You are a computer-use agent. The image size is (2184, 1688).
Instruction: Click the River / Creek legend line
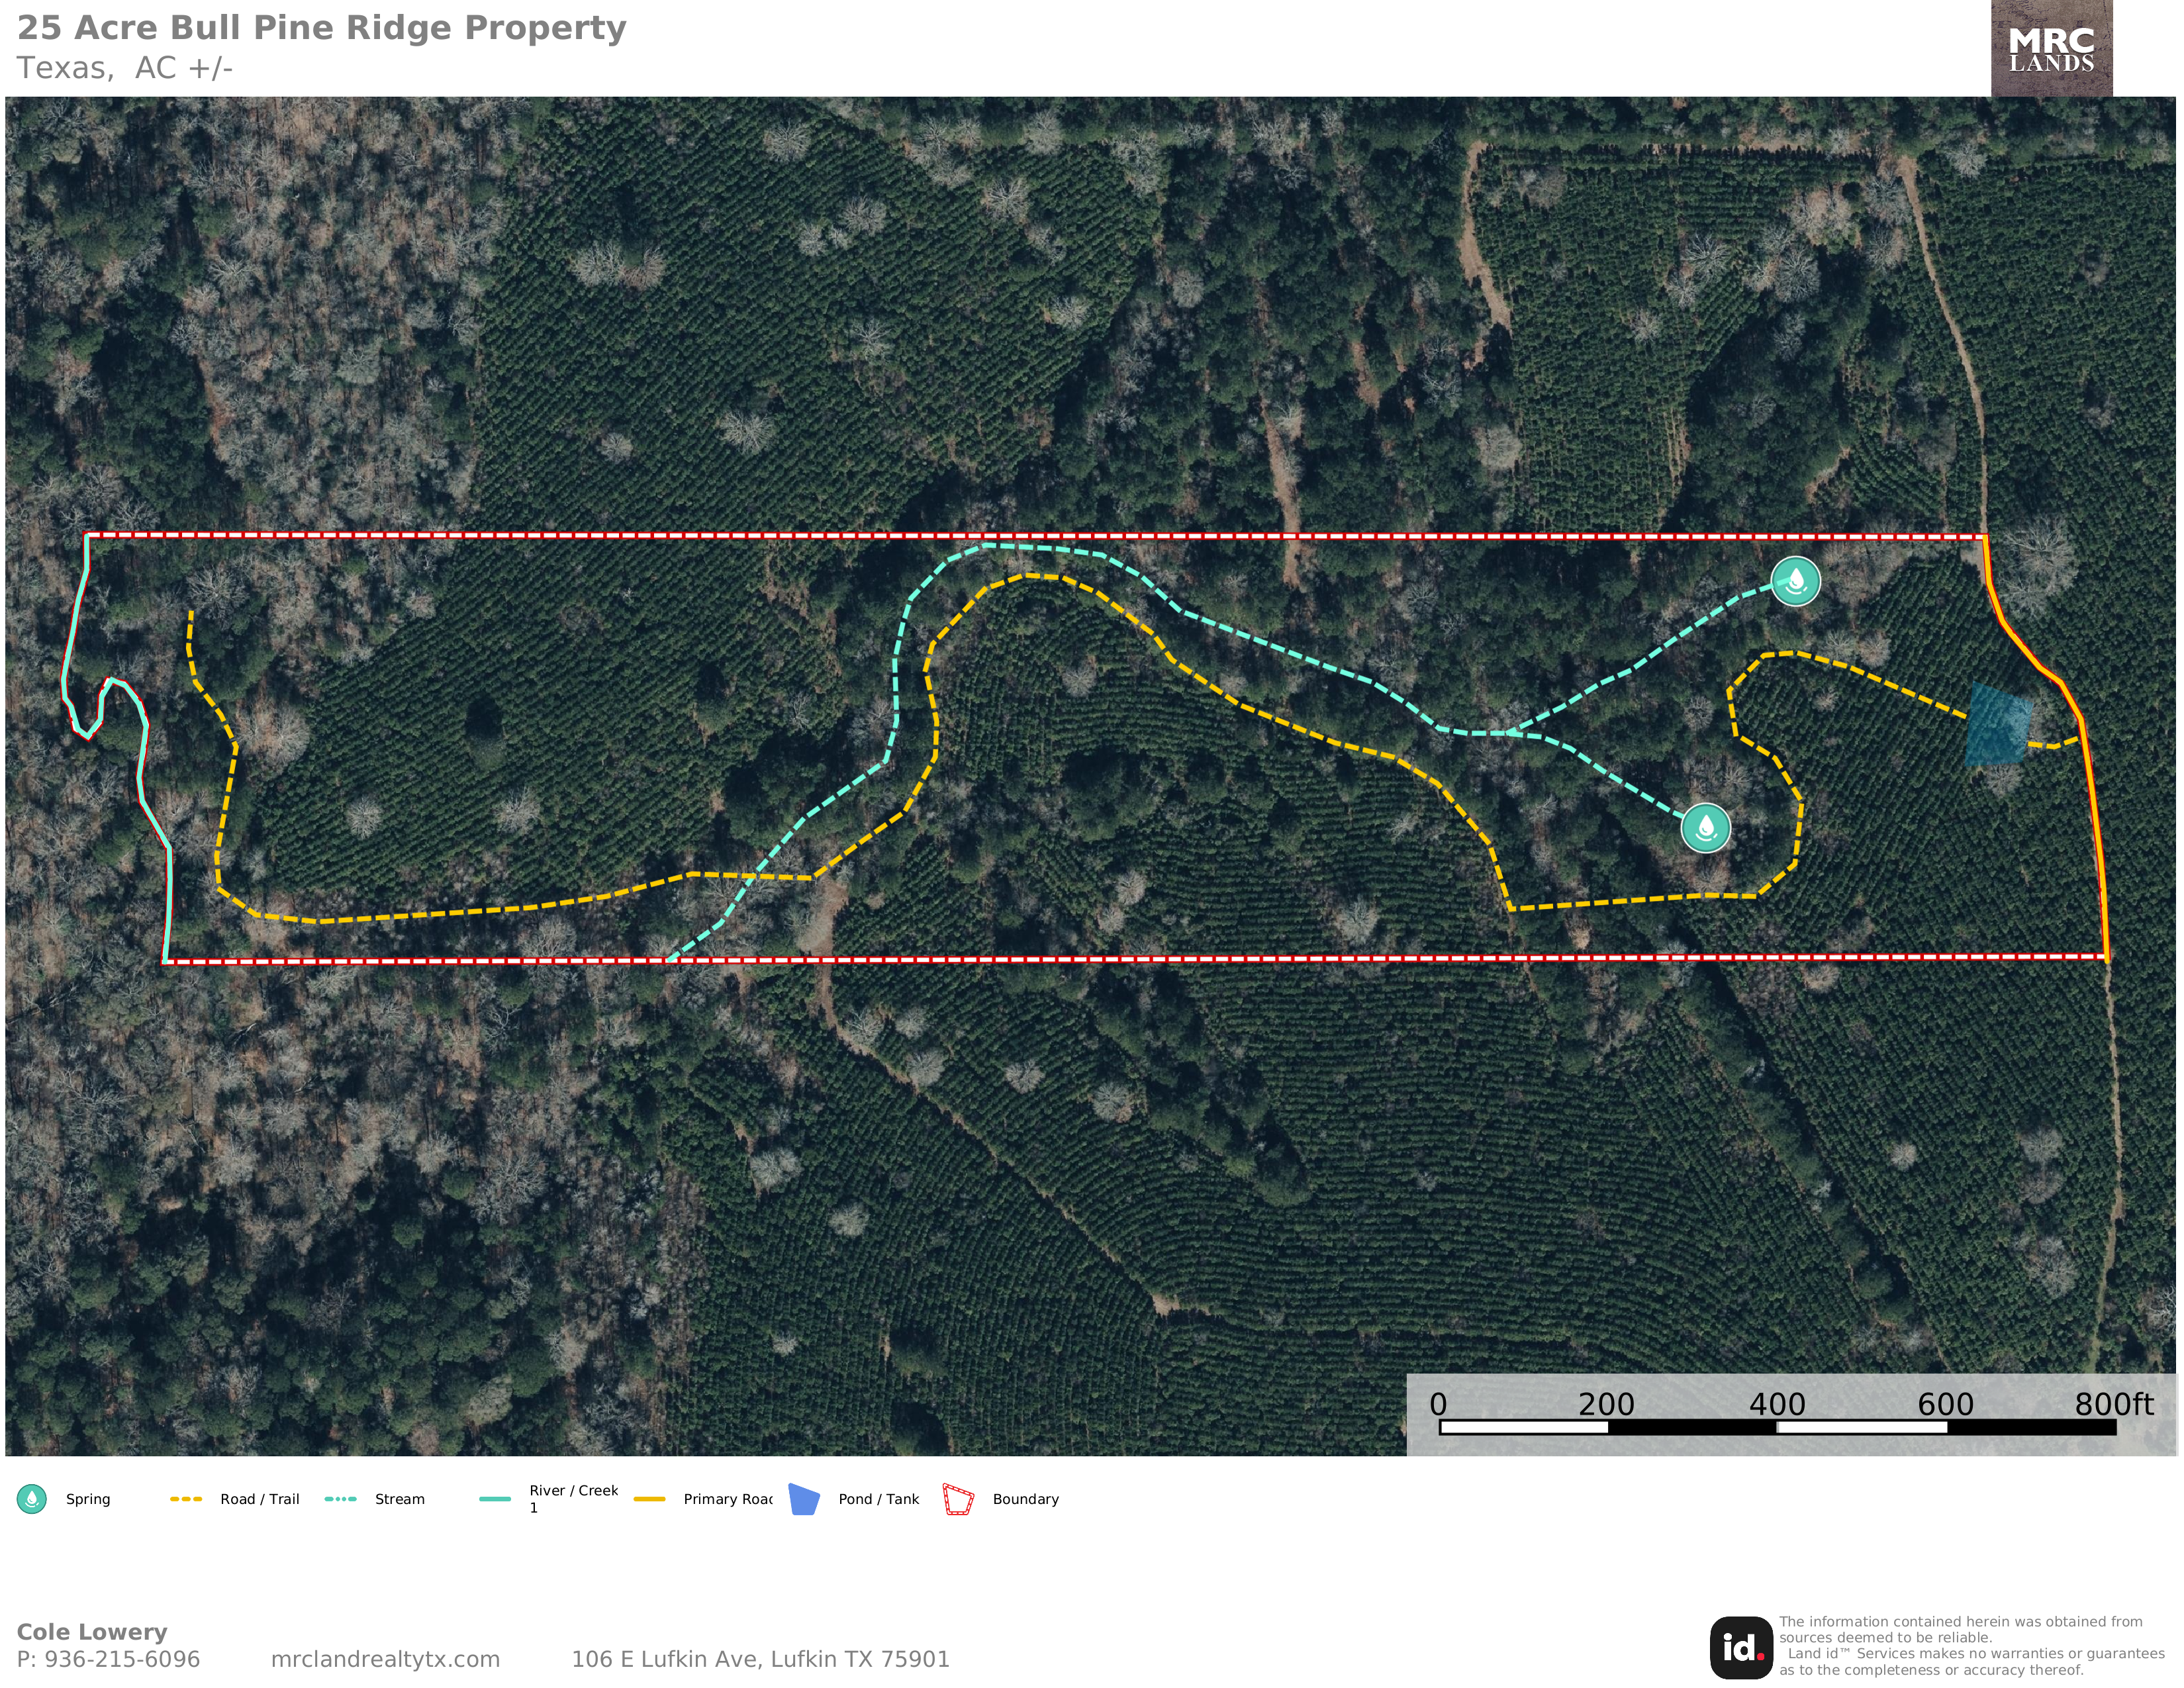495,1499
